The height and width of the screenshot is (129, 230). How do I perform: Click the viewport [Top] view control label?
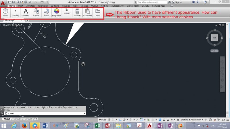(6, 25)
